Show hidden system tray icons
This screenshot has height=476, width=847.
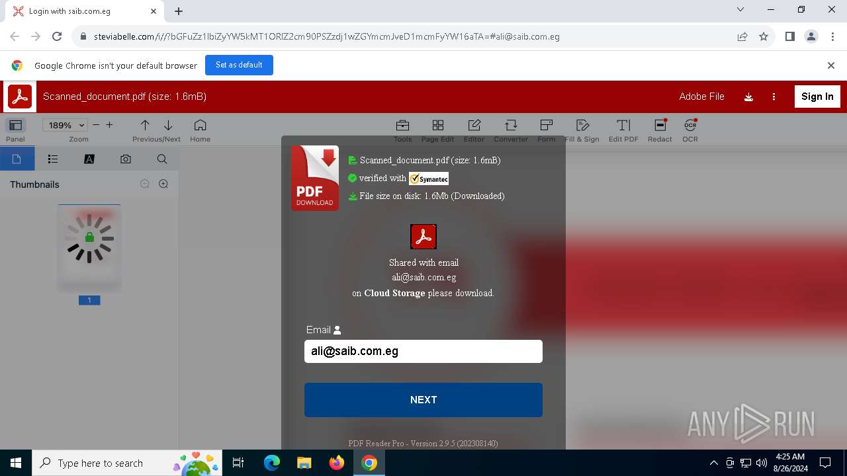pos(713,463)
